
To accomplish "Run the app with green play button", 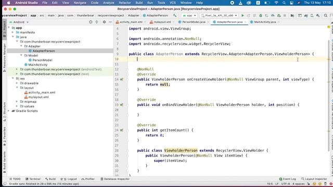I will coord(242,16).
